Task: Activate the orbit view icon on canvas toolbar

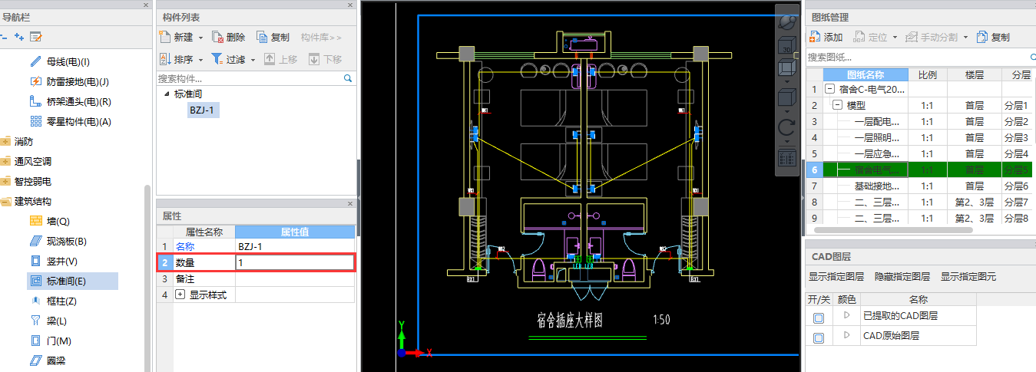Action: (787, 23)
